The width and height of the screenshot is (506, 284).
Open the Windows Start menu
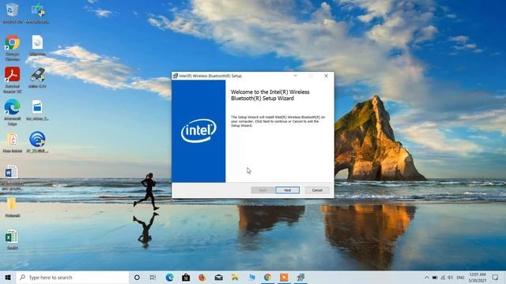pos(8,277)
